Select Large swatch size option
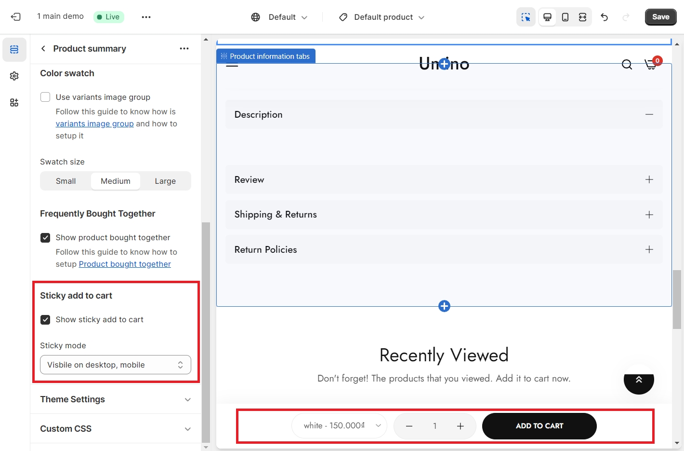 tap(165, 181)
